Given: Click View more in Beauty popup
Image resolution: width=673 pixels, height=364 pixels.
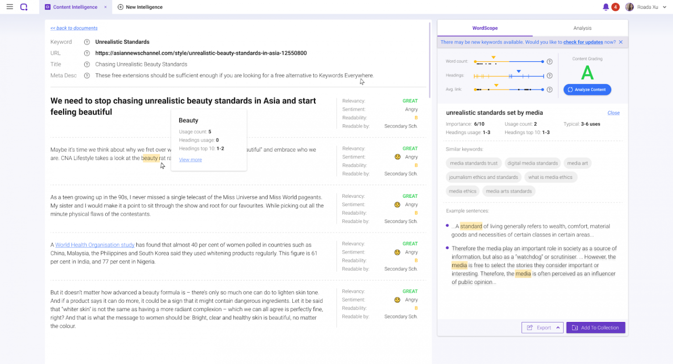Looking at the screenshot, I should coord(190,160).
